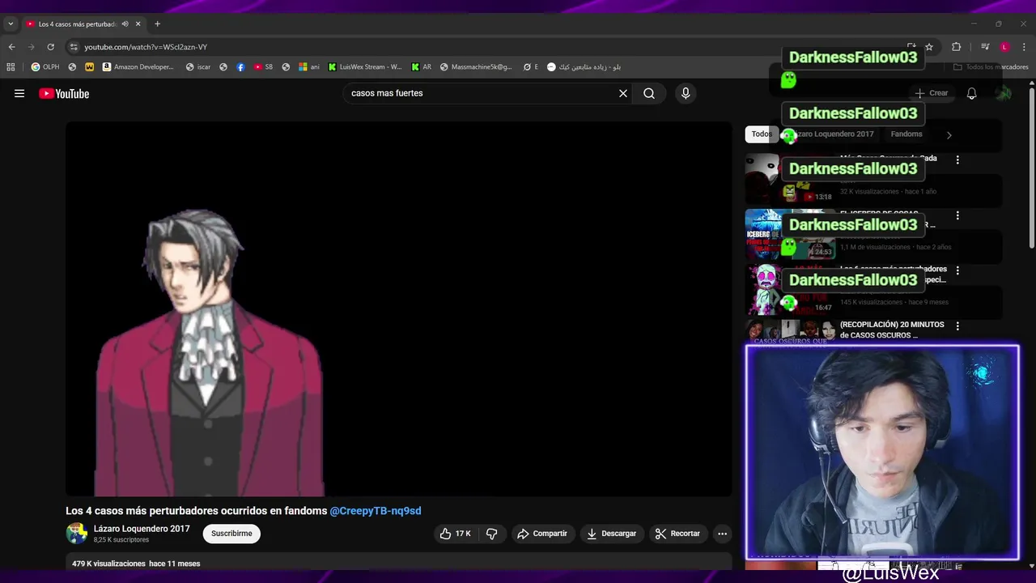Subscribe with the Suscribirme button
This screenshot has width=1036, height=583.
tap(231, 534)
